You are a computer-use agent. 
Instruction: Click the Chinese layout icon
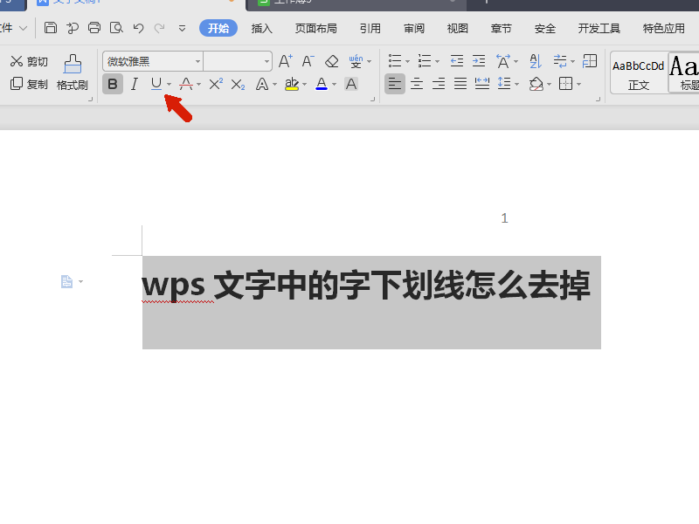click(503, 61)
